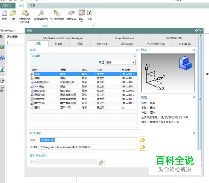Switch to the Drawing tab
The width and height of the screenshot is (209, 183).
coord(102,44)
